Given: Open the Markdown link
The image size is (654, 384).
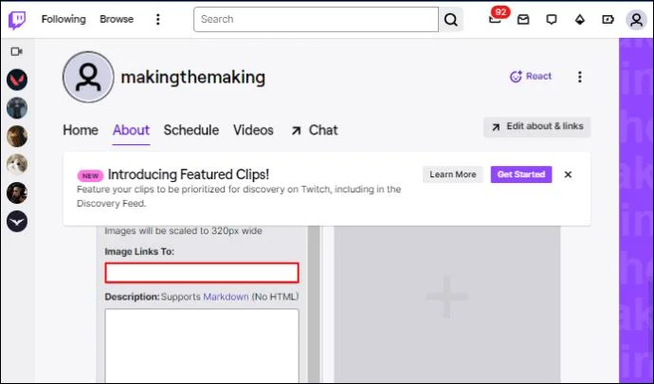Looking at the screenshot, I should click(227, 297).
